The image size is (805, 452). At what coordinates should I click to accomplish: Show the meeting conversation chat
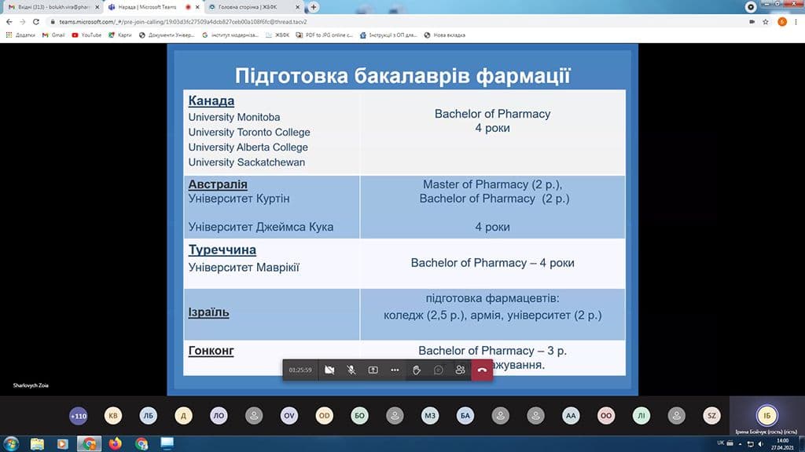439,370
